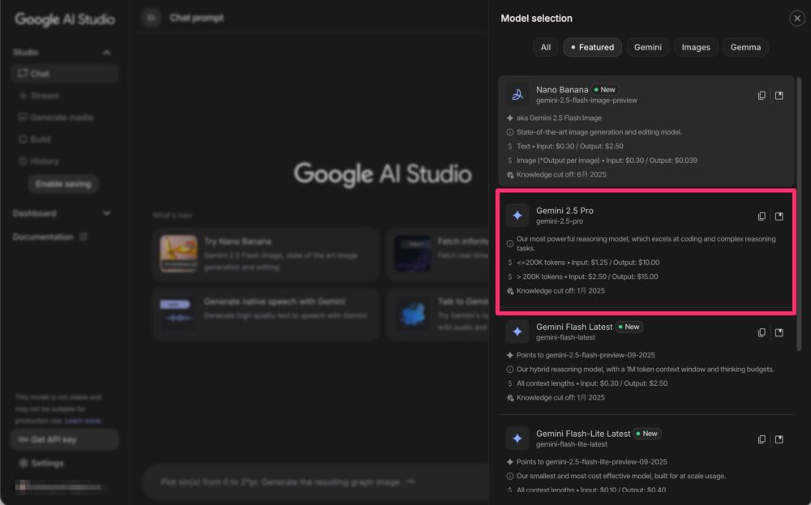Open the Documentation link in sidebar
The image size is (811, 505).
pyautogui.click(x=43, y=238)
